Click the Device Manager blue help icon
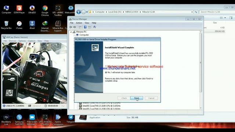This screenshot has height=132, width=235. [x=85, y=27]
